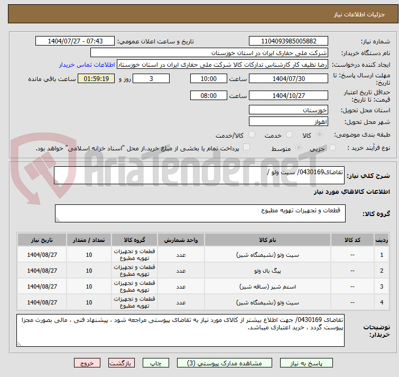Click the بازگشت back button

pyautogui.click(x=122, y=363)
